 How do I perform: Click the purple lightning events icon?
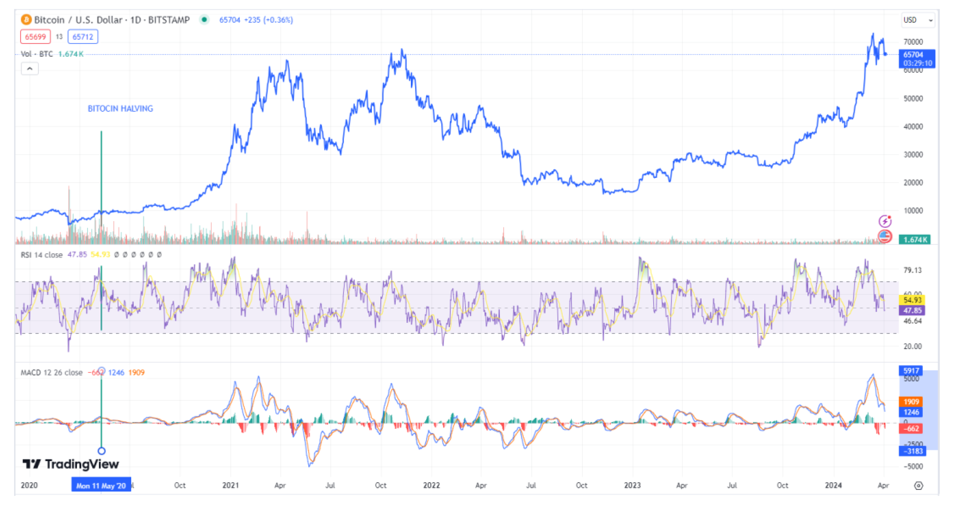[885, 221]
